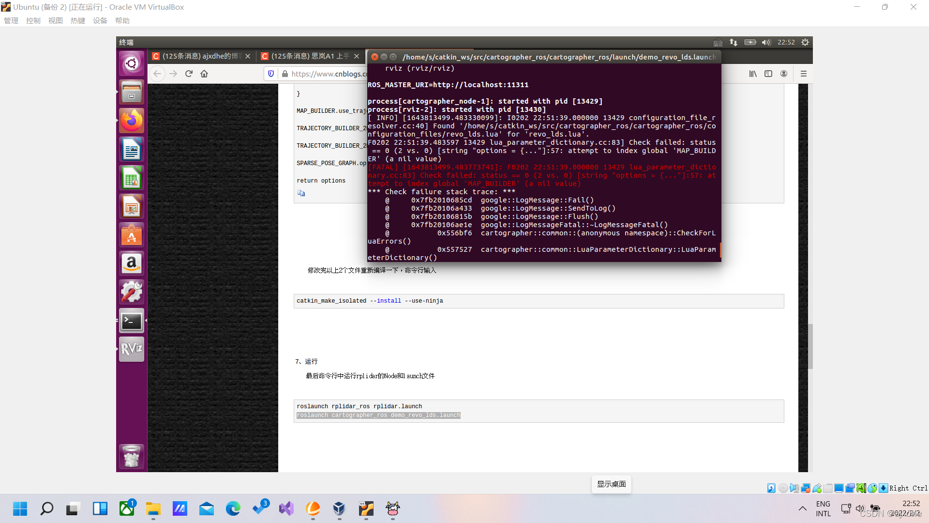Open tracking protection shield panel
This screenshot has height=523, width=929.
tap(271, 74)
